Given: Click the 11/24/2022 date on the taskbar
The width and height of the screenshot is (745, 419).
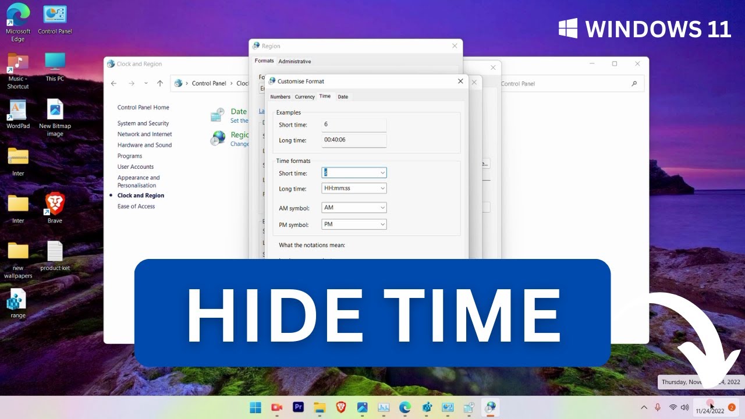Looking at the screenshot, I should coord(710,411).
